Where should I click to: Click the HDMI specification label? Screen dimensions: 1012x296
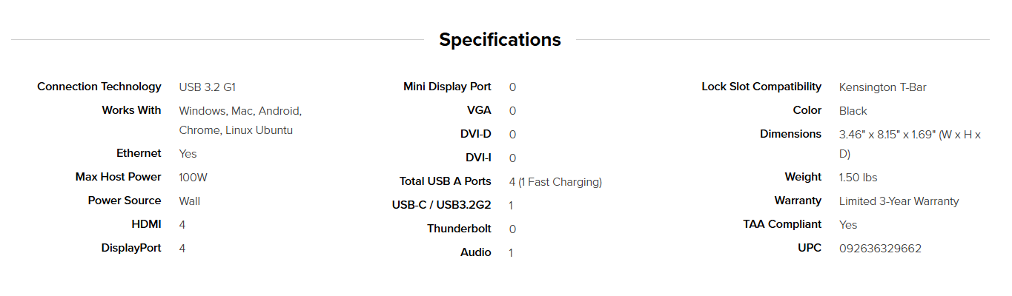coord(146,224)
